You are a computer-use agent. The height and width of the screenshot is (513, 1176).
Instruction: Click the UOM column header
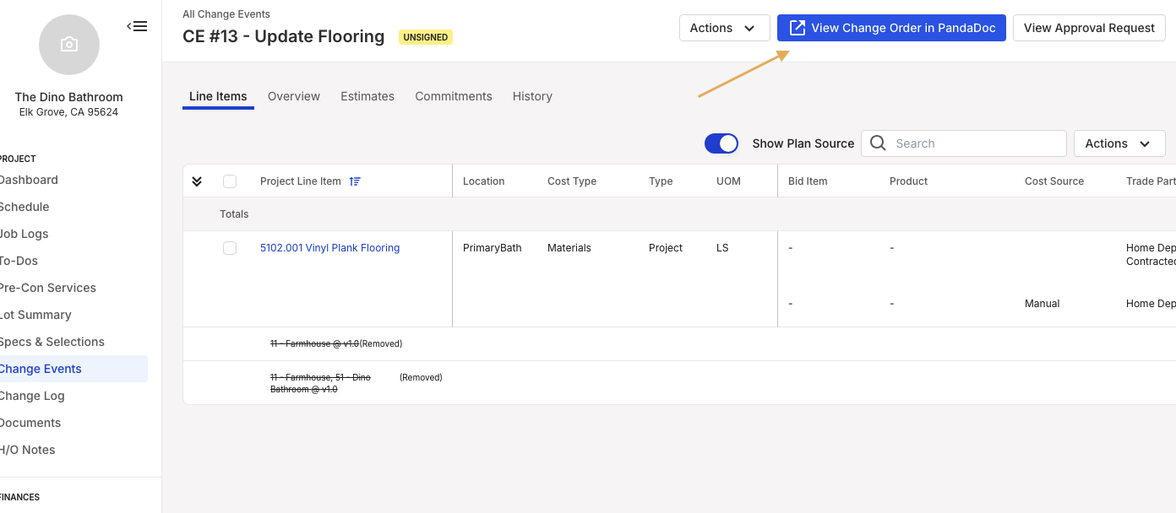(728, 181)
